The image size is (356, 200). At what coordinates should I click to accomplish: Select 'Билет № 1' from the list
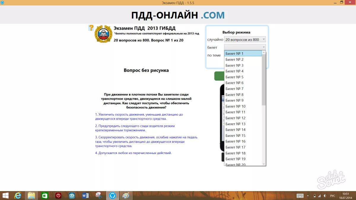point(243,53)
